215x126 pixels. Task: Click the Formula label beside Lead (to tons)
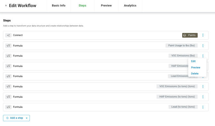coord(18,107)
